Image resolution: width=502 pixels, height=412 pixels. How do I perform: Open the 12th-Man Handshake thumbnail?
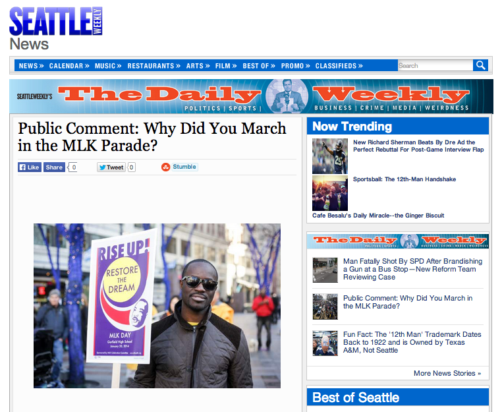coord(330,193)
